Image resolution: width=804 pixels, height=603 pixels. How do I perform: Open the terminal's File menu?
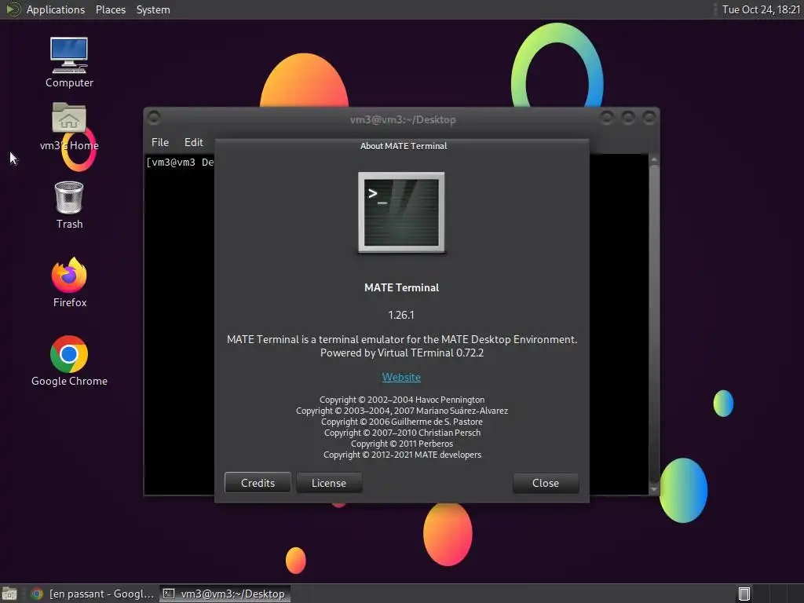tap(160, 142)
